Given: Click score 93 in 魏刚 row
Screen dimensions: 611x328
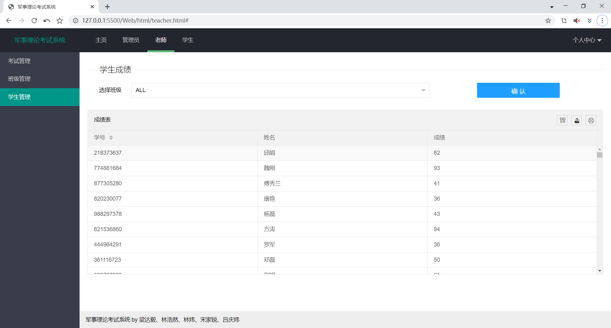Looking at the screenshot, I should click(512, 168).
